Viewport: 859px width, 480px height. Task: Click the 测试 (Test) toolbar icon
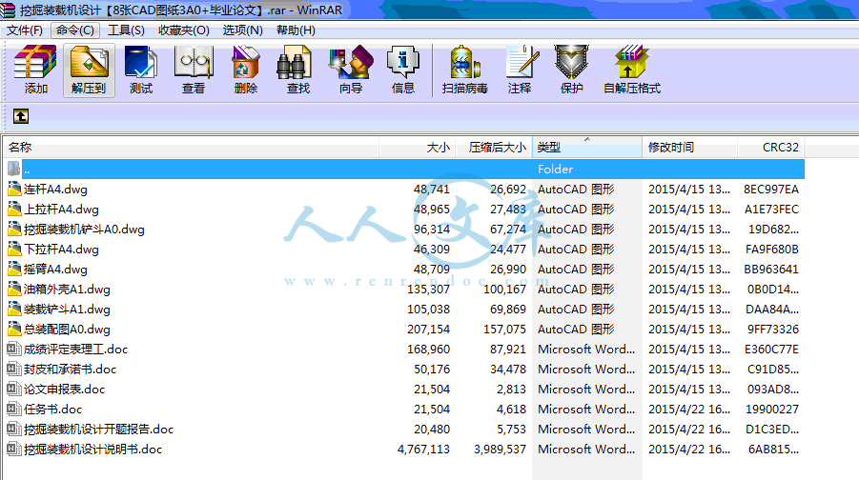coord(141,61)
